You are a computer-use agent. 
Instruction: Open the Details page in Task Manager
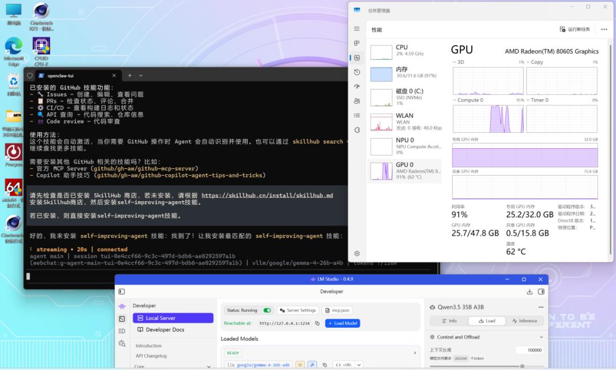pyautogui.click(x=356, y=116)
